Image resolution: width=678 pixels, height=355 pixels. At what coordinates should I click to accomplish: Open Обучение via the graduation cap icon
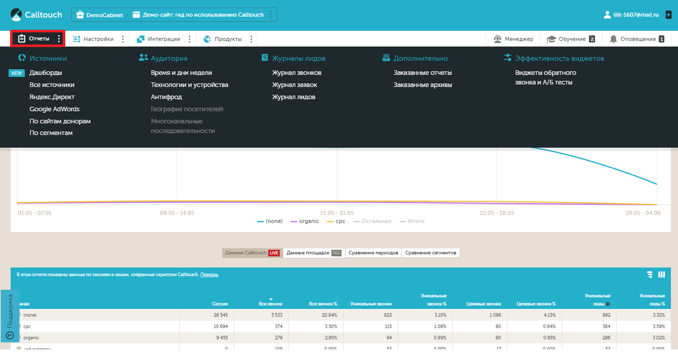click(x=552, y=39)
